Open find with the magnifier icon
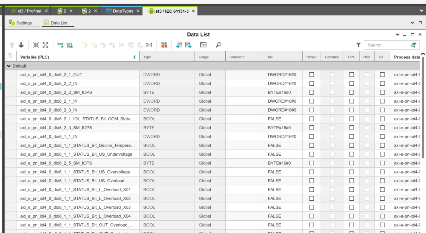This screenshot has height=233, width=426. [219, 45]
